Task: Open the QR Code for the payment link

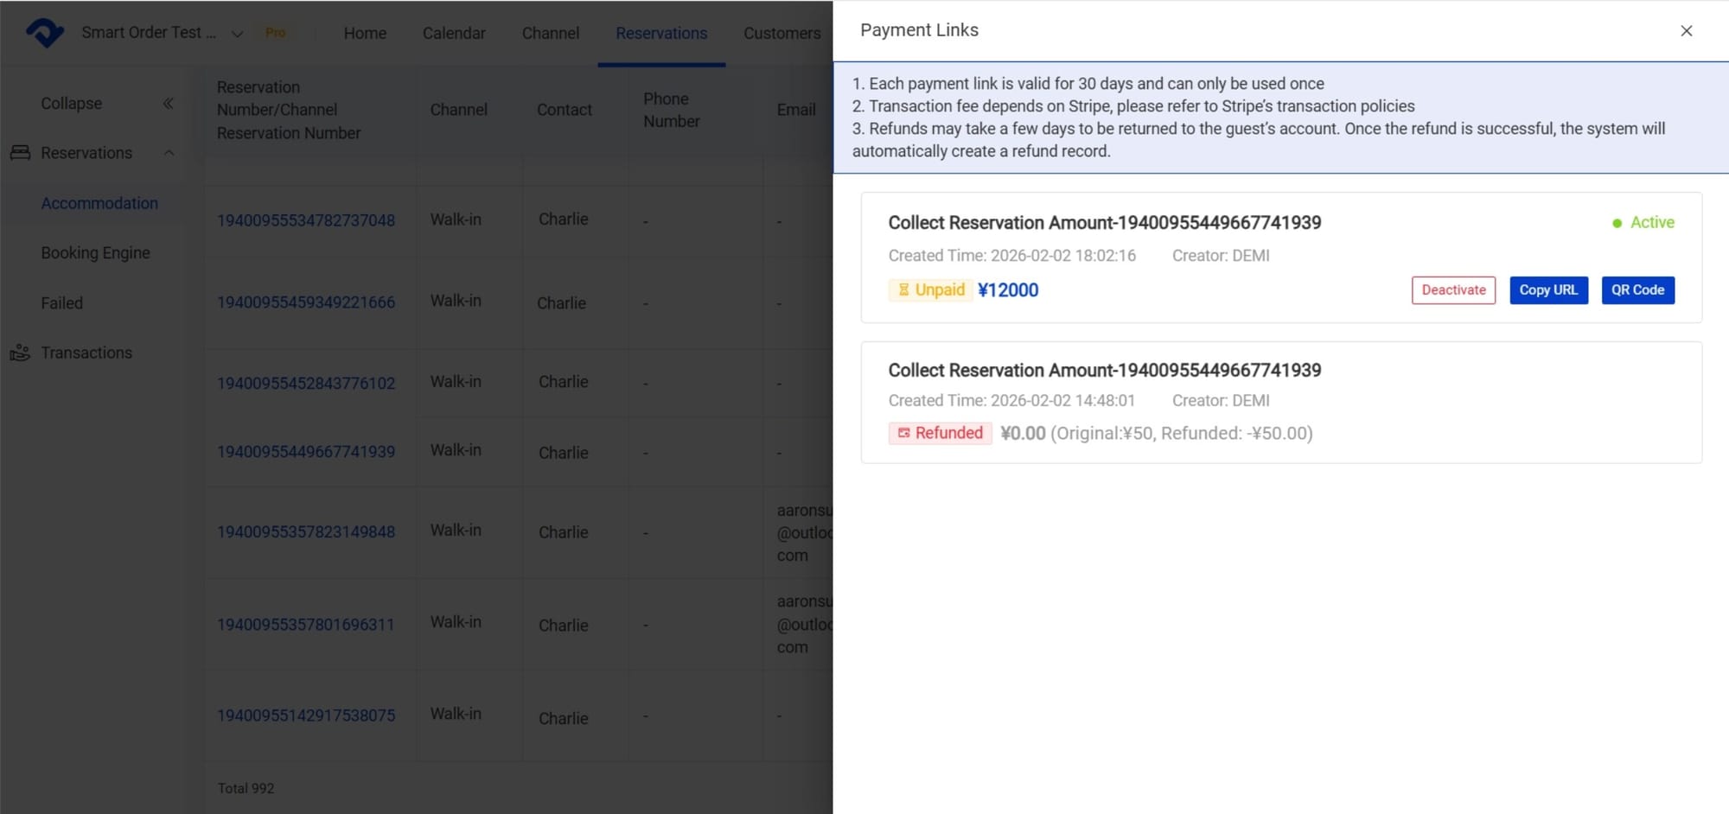Action: click(x=1637, y=289)
